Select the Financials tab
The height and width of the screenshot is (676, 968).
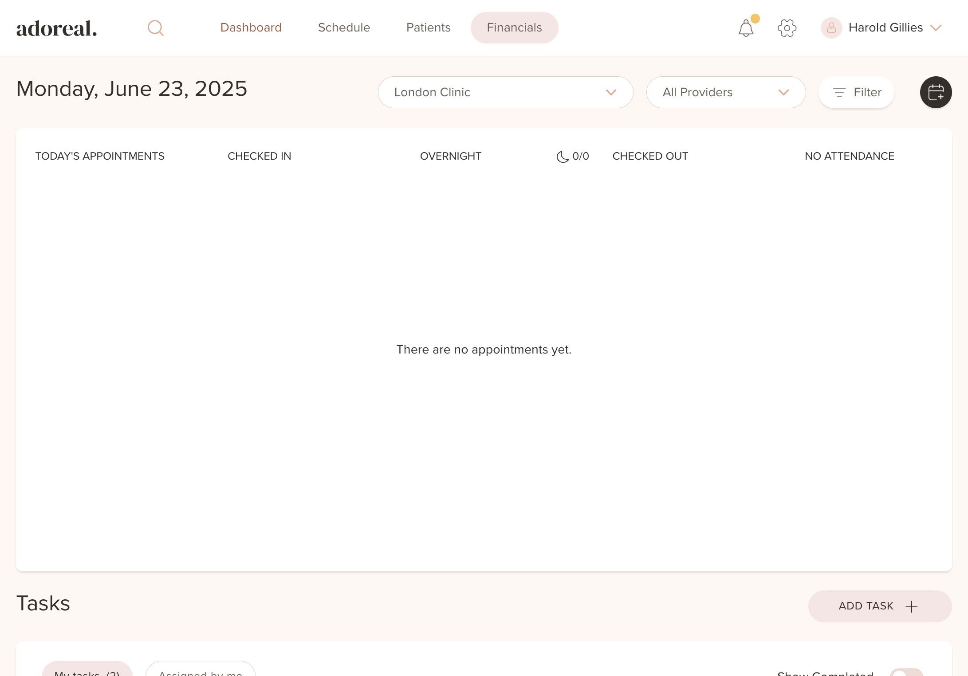[514, 28]
